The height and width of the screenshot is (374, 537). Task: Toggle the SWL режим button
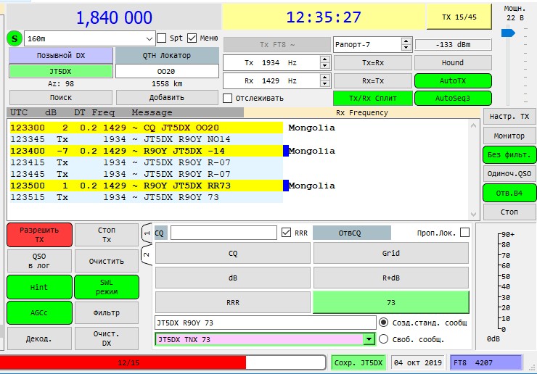(x=106, y=287)
